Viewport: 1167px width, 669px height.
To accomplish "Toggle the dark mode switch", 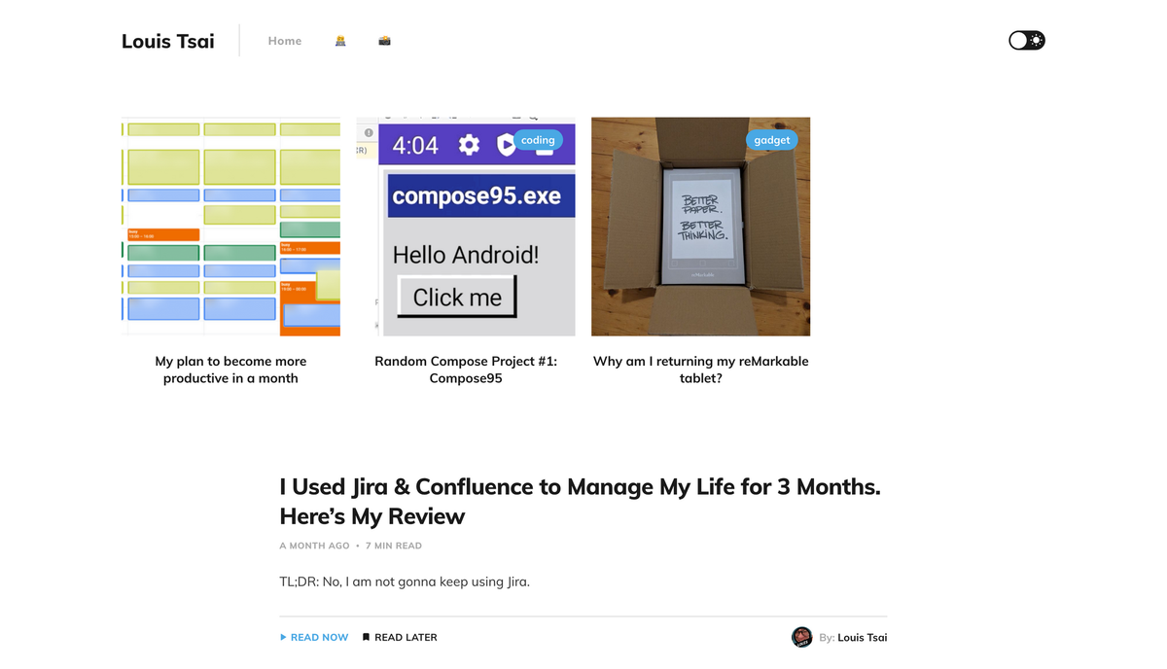I will point(1026,40).
